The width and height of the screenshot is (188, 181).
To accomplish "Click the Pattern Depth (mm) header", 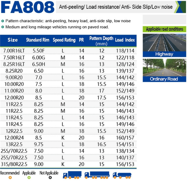I will click(x=101, y=41).
